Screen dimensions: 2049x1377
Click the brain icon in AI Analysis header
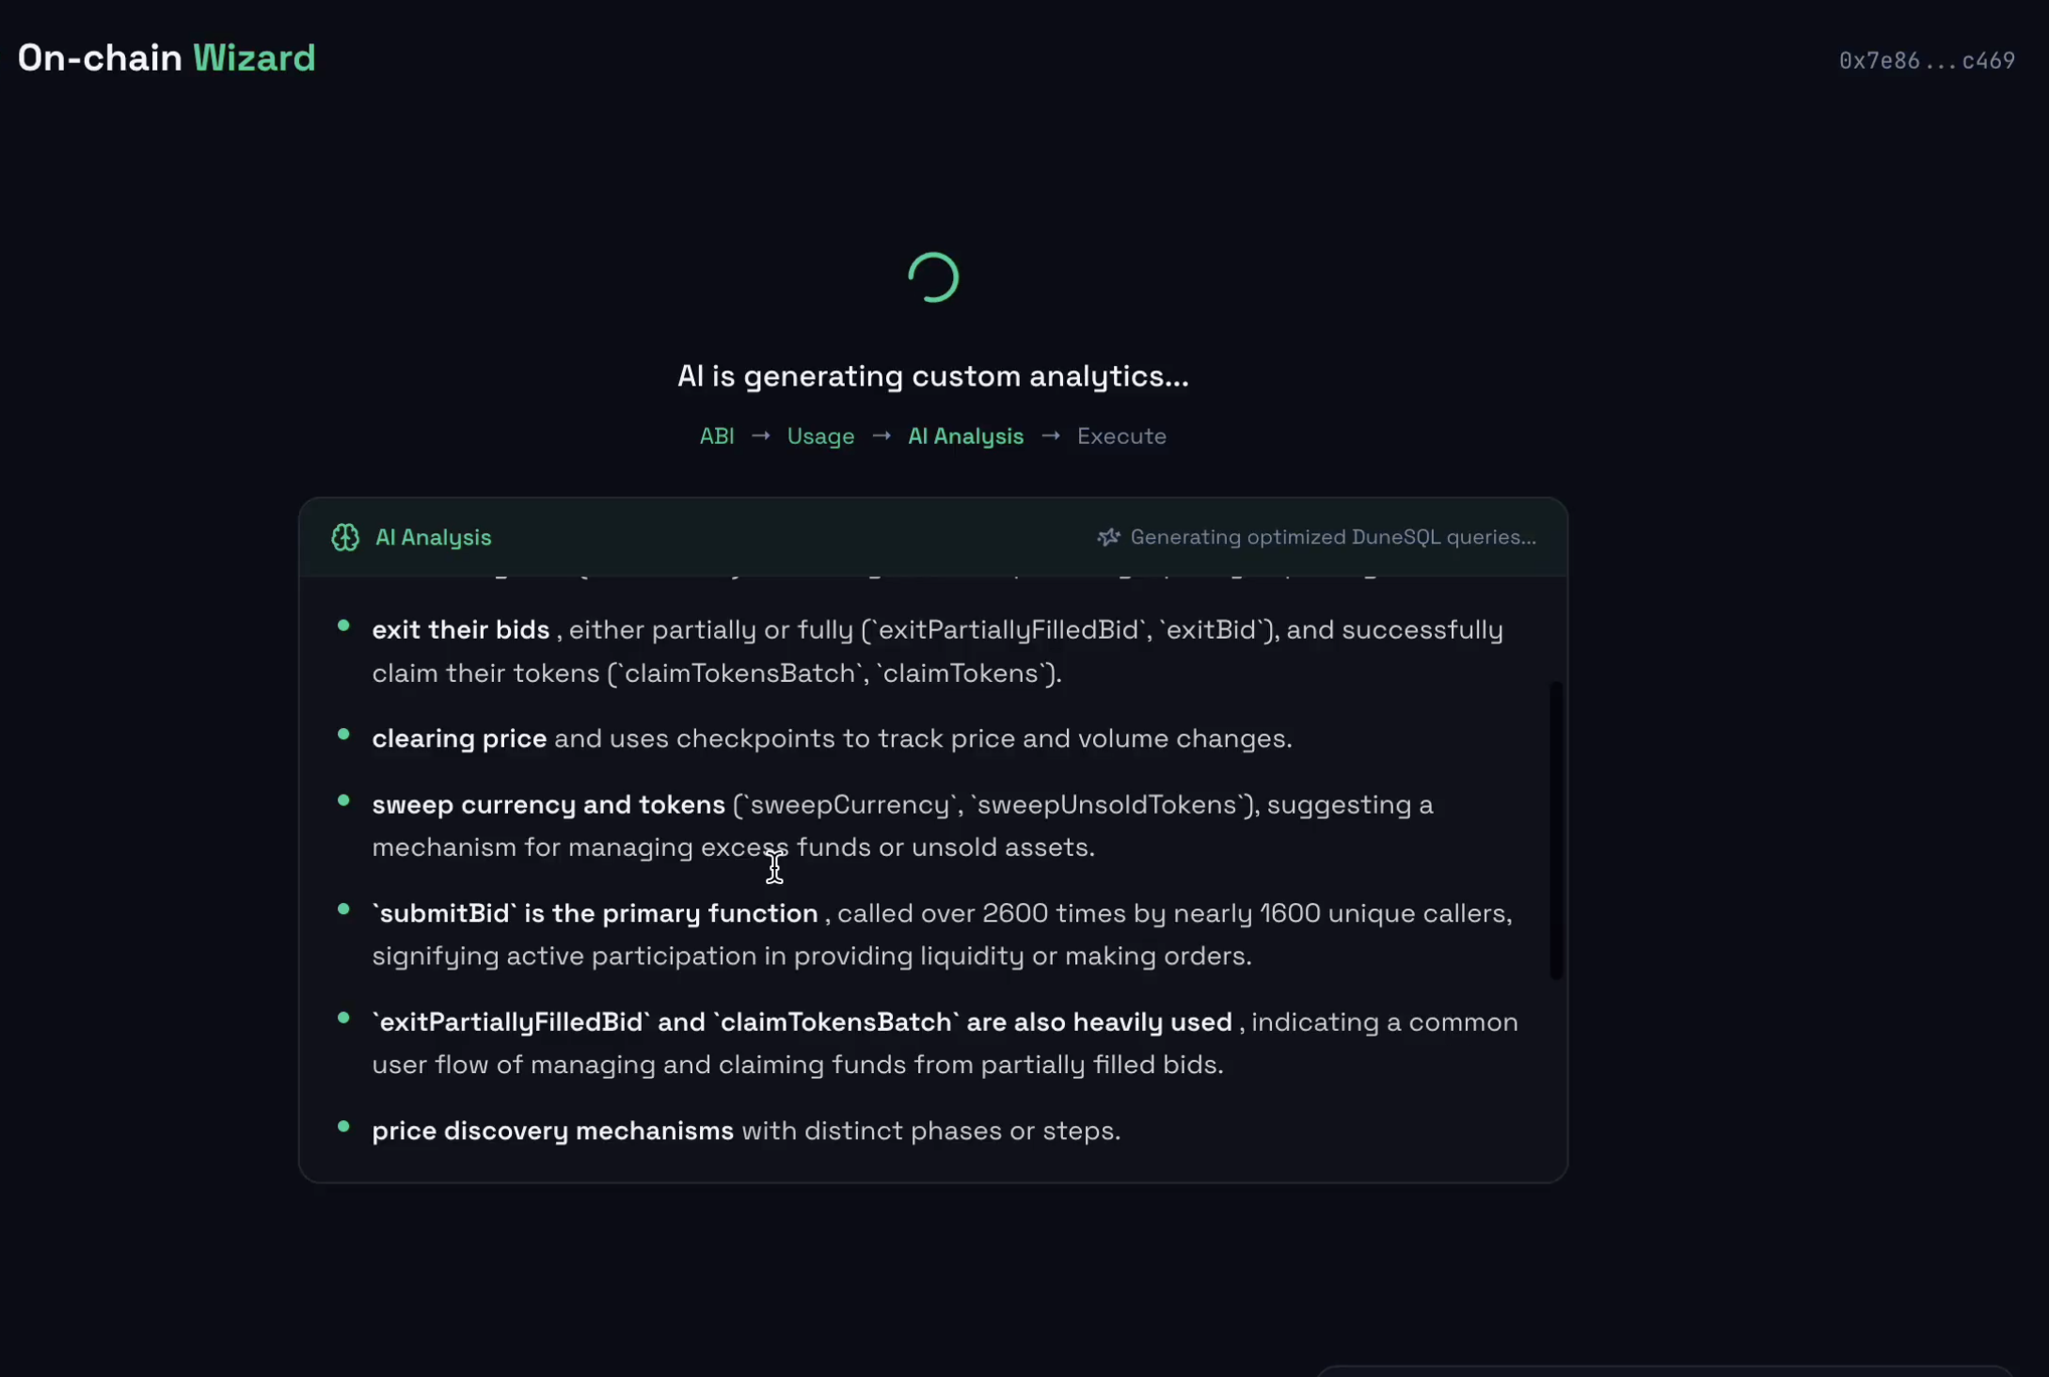pyautogui.click(x=344, y=537)
